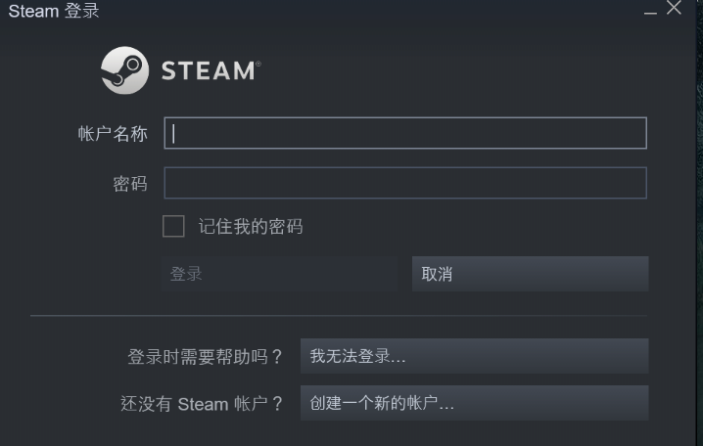Image resolution: width=703 pixels, height=446 pixels.
Task: Click the horizontal divider below the buttons
Action: coord(339,316)
